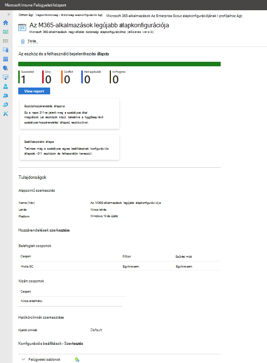The height and width of the screenshot is (363, 267).
Task: Open the Devices icon in sidebar
Action: coord(6,50)
